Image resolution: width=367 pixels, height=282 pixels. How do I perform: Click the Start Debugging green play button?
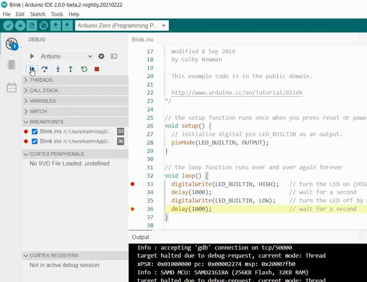[x=32, y=56]
